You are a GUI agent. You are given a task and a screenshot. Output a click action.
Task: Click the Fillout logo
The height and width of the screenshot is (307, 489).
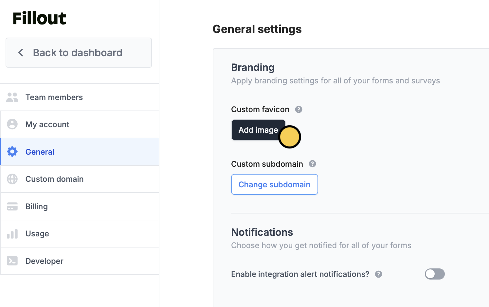(39, 18)
